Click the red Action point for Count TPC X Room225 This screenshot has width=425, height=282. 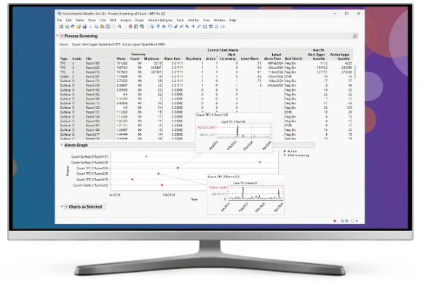click(159, 174)
